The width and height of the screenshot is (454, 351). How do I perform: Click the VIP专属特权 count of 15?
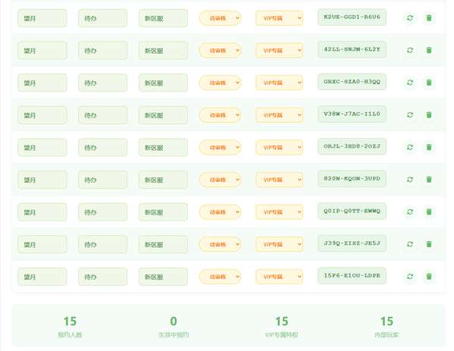pos(281,321)
